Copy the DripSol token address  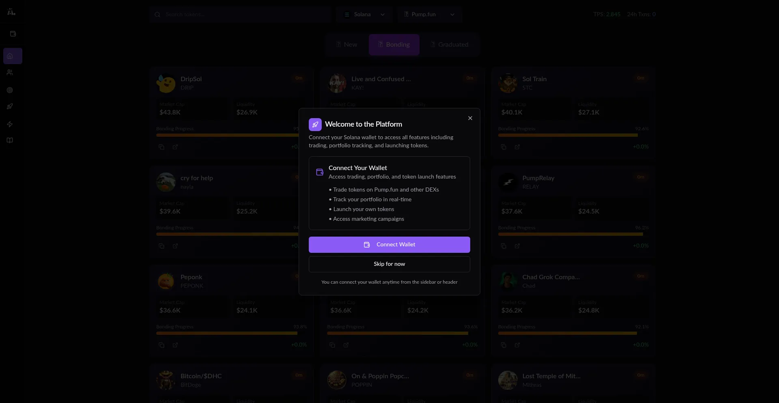(161, 147)
